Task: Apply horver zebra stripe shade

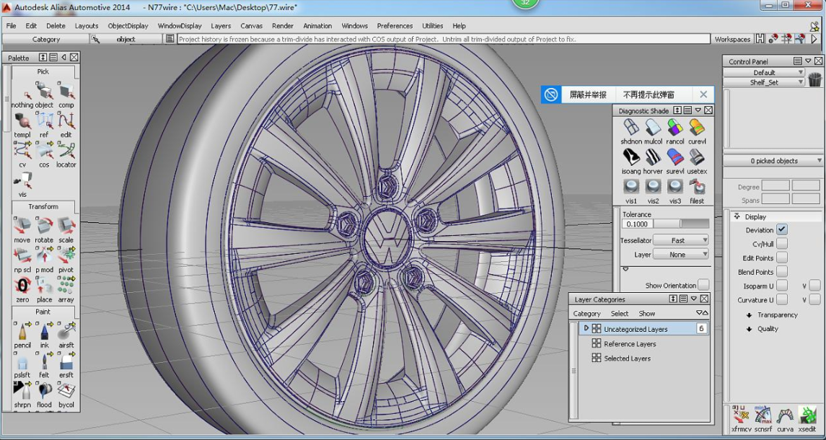Action: click(x=653, y=162)
